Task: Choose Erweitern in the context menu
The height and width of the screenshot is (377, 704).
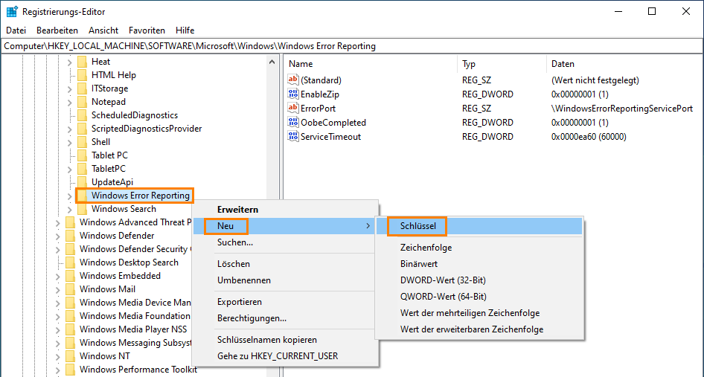Action: tap(286, 210)
